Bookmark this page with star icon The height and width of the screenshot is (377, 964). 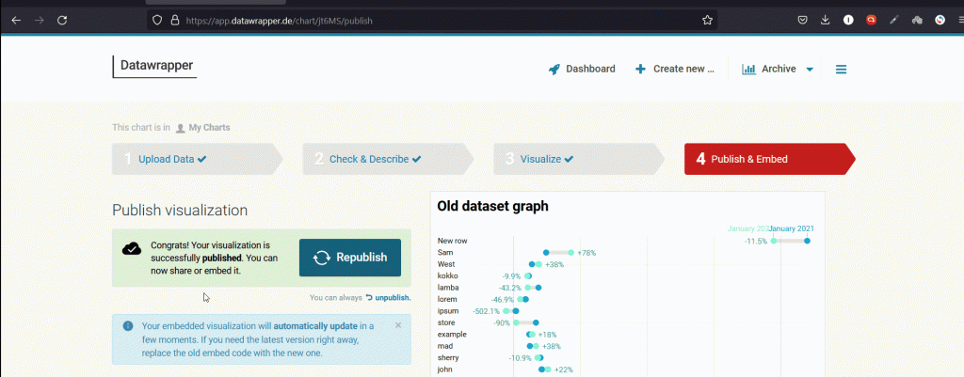click(707, 19)
